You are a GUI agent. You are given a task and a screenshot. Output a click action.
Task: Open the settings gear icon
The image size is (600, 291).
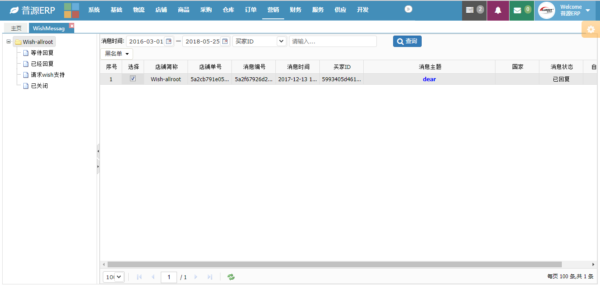pos(591,29)
